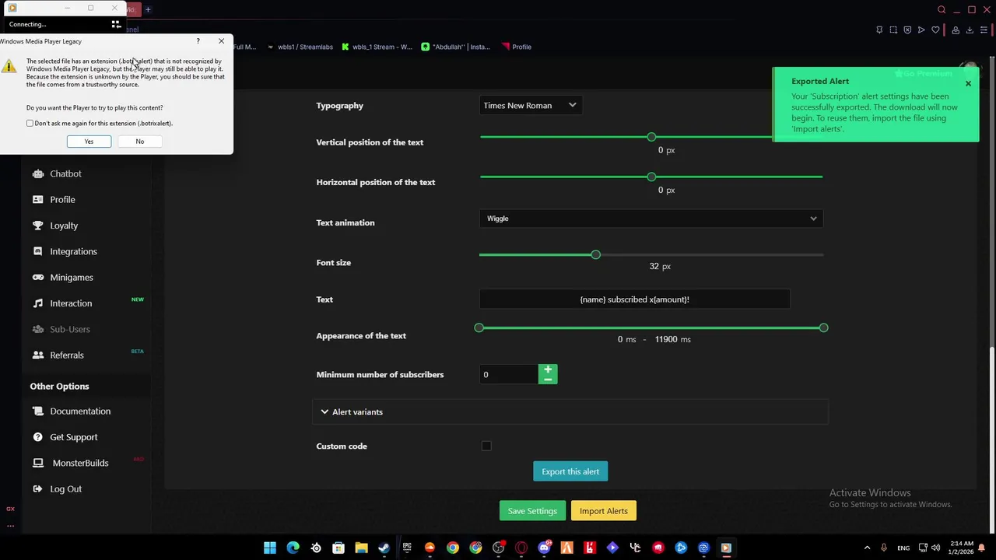
Task: Click the MonsterBuilds computer icon
Action: [37, 463]
